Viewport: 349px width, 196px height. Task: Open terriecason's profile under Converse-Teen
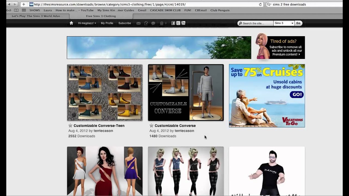[x=103, y=131]
